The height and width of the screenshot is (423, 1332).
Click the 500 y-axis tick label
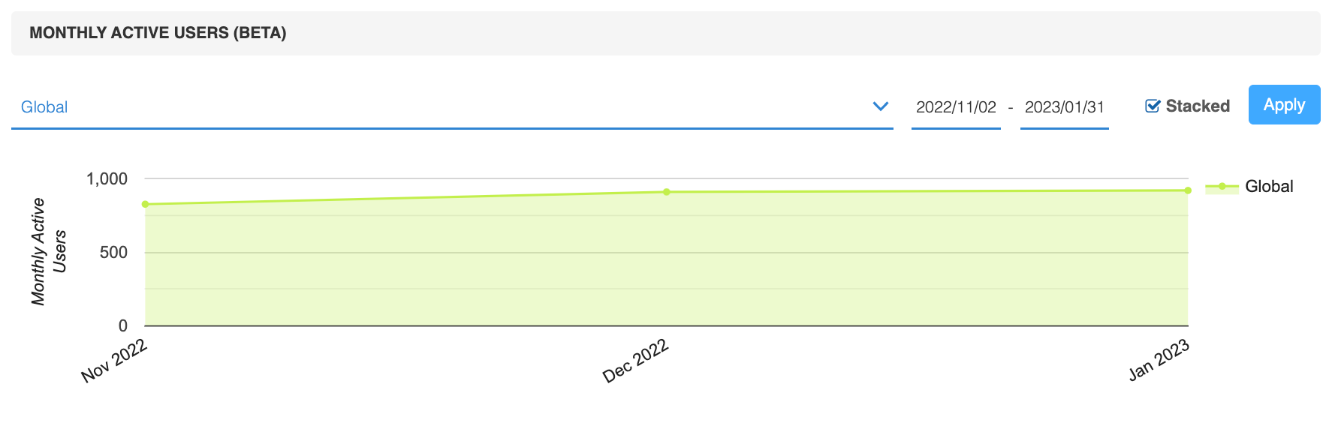(113, 252)
